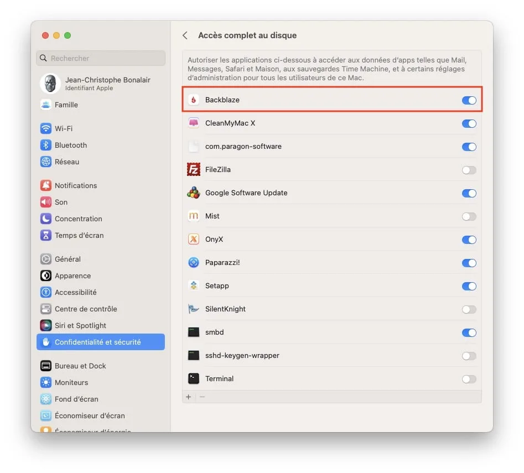Select the OnyX app icon

coord(194,240)
